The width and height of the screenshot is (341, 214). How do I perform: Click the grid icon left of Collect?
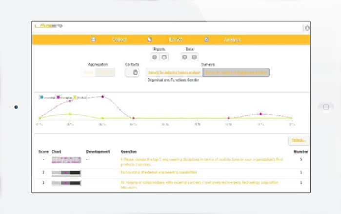[93, 40]
